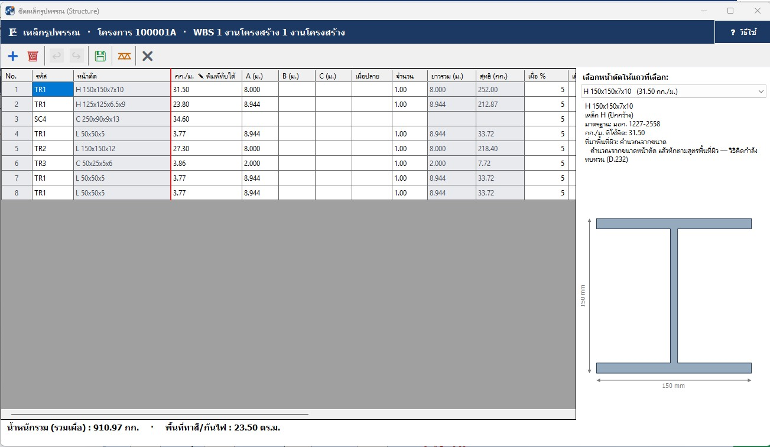Click the 23.80 weight cell
This screenshot has height=447, width=770.
[207, 105]
